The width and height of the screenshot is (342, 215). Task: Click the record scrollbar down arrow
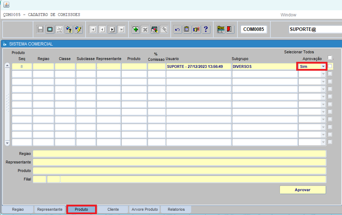tap(7, 143)
